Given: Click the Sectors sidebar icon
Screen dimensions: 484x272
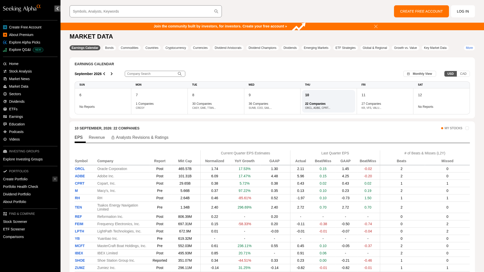Looking at the screenshot, I should click(5, 94).
